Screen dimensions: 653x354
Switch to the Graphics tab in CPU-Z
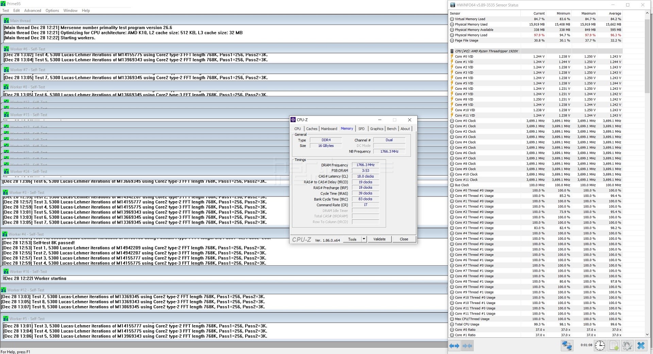376,129
